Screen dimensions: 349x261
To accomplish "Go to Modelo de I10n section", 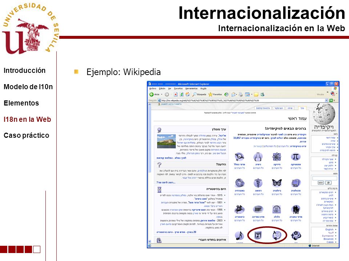I will tap(28, 87).
